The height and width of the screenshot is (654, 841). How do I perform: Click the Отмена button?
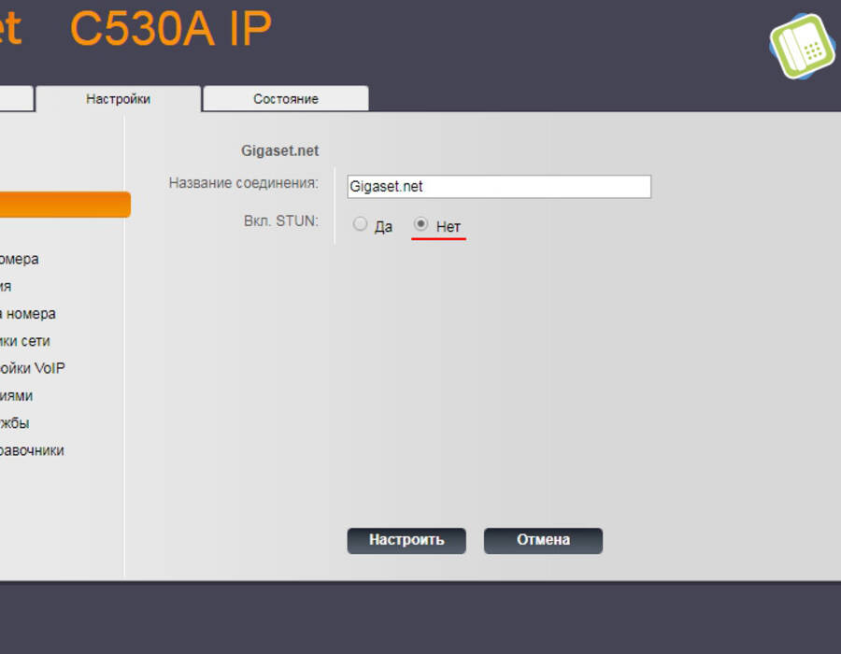543,540
